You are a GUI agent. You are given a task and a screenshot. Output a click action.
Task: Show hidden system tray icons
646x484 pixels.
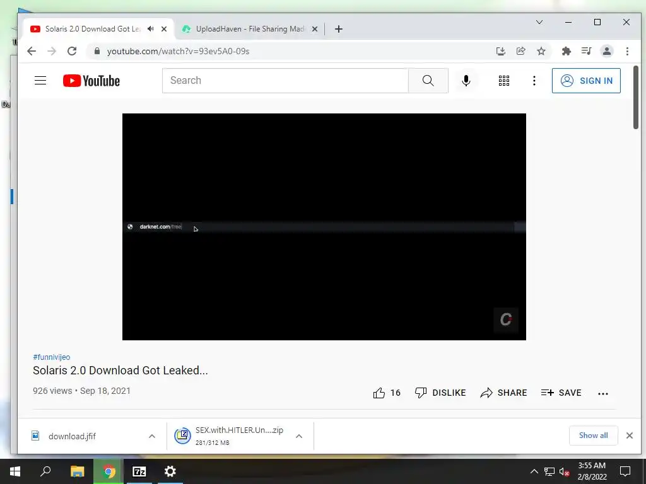click(534, 471)
